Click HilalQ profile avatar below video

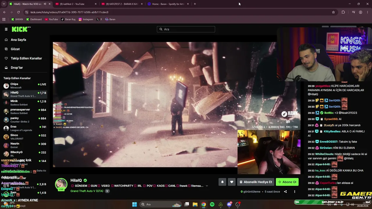coord(61,185)
